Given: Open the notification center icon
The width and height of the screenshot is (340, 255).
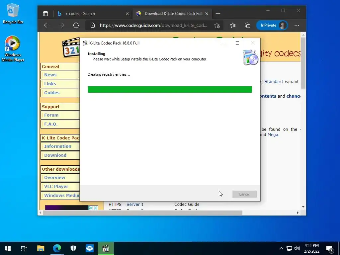Looking at the screenshot, I should point(330,249).
